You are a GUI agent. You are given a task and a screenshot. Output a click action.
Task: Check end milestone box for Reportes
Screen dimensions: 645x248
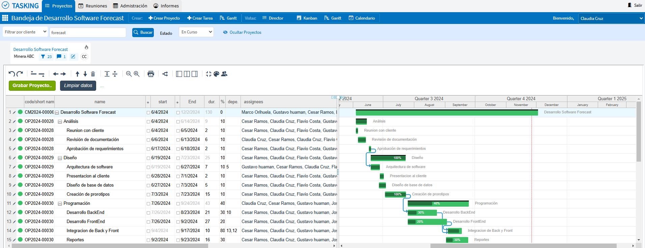[178, 240]
